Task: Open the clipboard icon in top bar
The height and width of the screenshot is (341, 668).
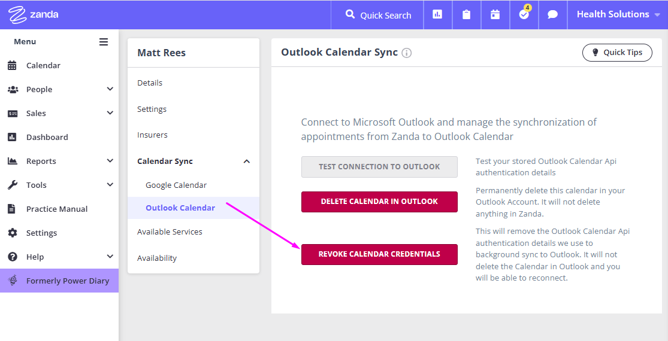Action: click(467, 14)
